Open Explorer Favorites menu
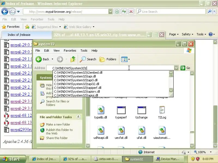This screenshot has height=163, width=218. [70, 51]
